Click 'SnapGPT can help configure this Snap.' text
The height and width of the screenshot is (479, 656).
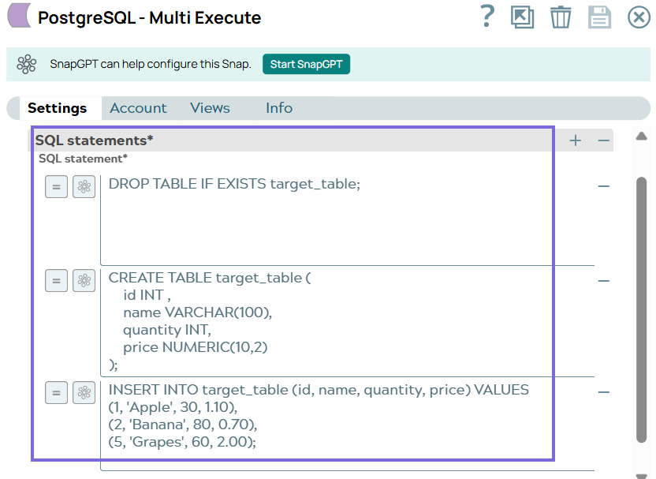[x=151, y=64]
